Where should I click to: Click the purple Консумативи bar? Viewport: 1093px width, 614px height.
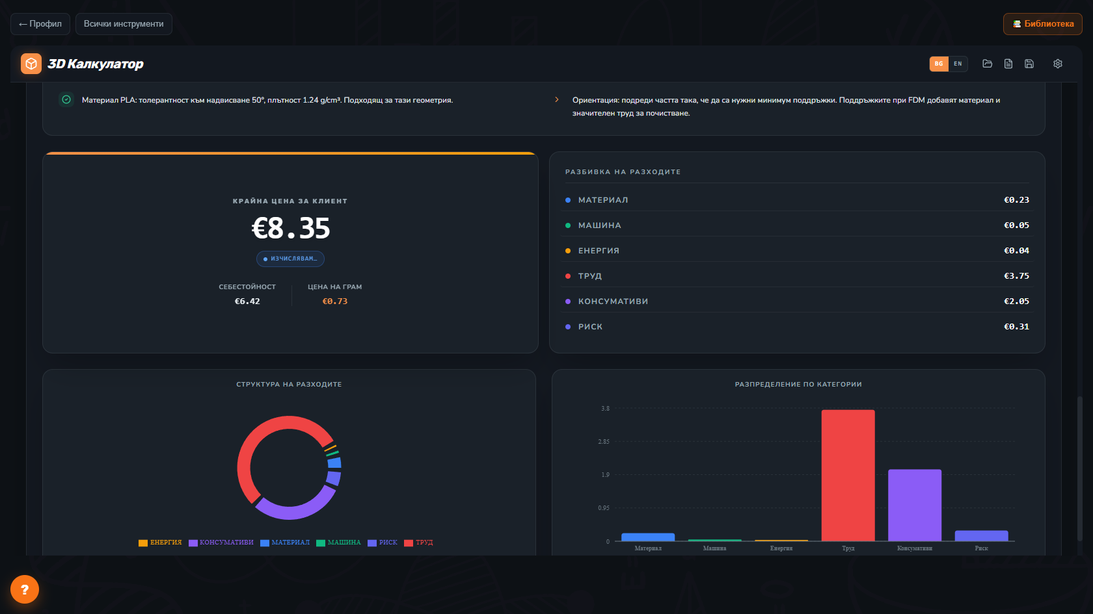point(915,505)
